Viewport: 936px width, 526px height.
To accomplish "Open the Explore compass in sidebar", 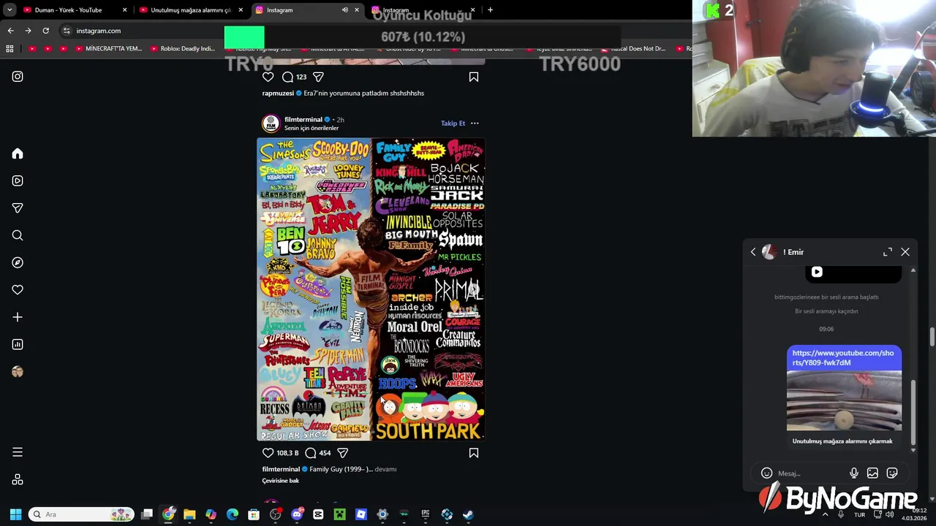I will (x=18, y=262).
